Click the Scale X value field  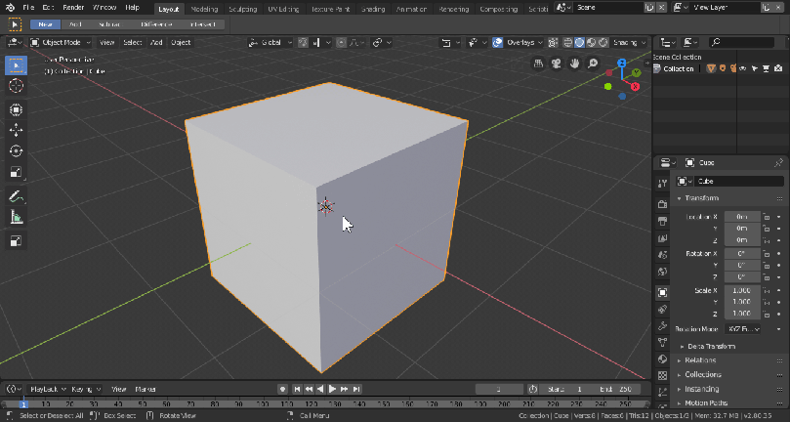pos(742,291)
